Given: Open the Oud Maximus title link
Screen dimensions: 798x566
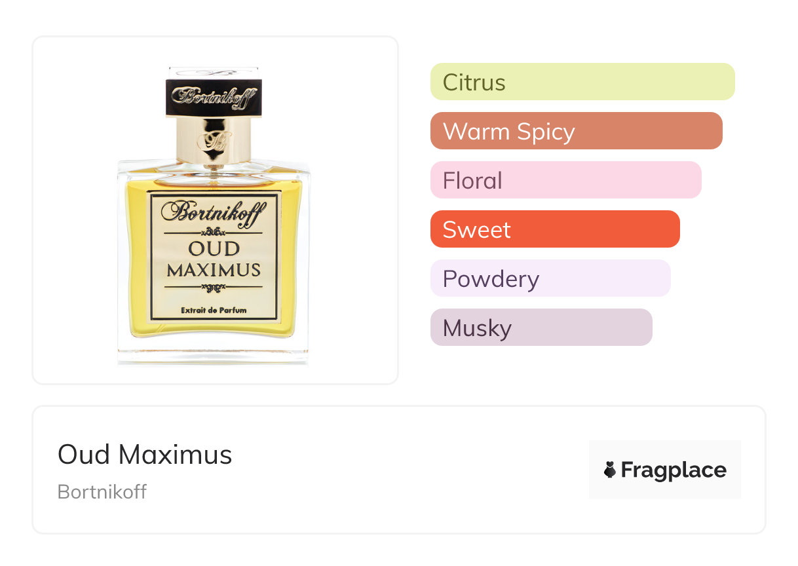Looking at the screenshot, I should click(x=145, y=455).
